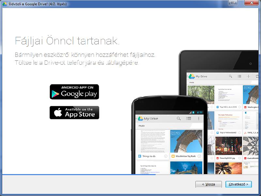Image resolution: width=261 pixels, height=196 pixels.
Task: Click the plus add icon on the tablet
Action: pyautogui.click(x=248, y=76)
